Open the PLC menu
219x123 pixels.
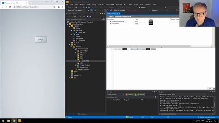[x=125, y=4]
